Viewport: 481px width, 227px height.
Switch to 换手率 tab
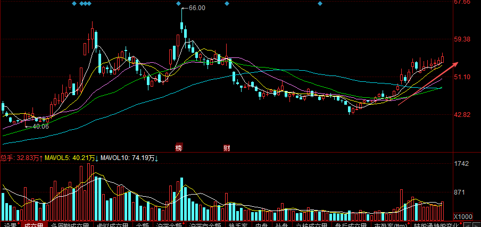238,225
